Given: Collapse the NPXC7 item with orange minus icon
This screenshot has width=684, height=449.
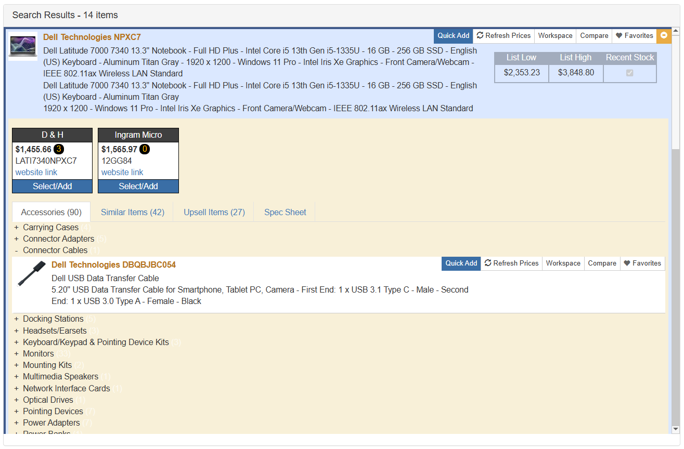Looking at the screenshot, I should pos(664,36).
